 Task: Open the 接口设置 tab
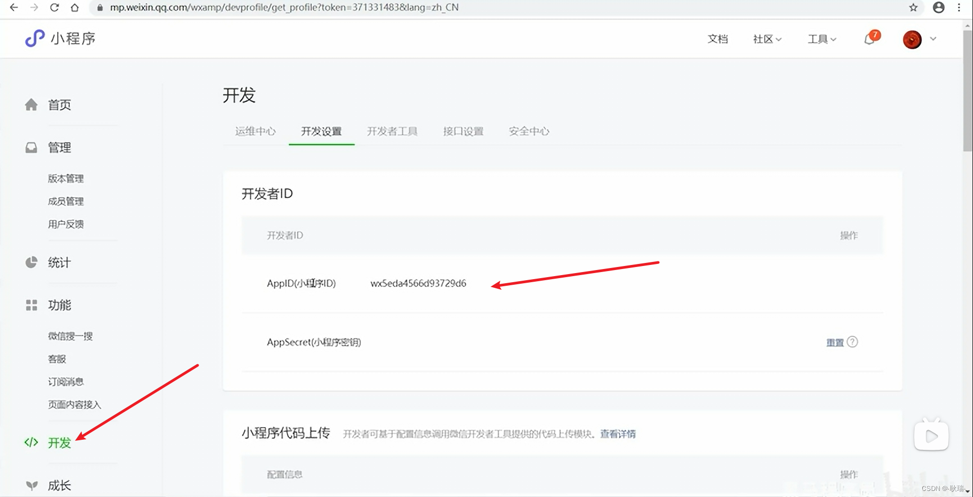[x=463, y=131]
